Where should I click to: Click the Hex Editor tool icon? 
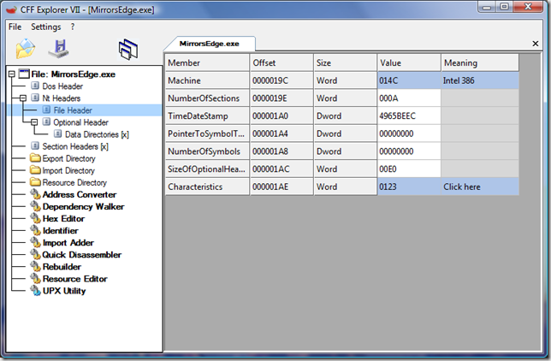click(x=35, y=218)
